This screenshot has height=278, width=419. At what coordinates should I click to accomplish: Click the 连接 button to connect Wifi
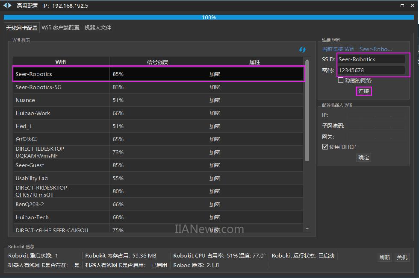coord(363,91)
